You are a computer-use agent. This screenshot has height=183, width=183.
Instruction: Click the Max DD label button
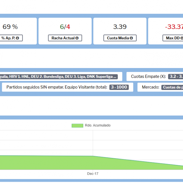tap(173, 38)
